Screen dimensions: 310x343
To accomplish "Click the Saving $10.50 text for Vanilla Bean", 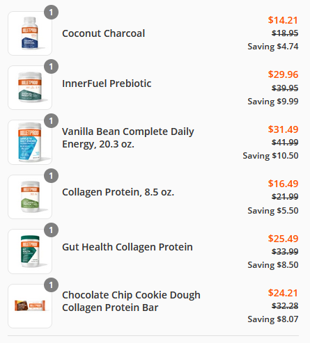I will [x=270, y=156].
